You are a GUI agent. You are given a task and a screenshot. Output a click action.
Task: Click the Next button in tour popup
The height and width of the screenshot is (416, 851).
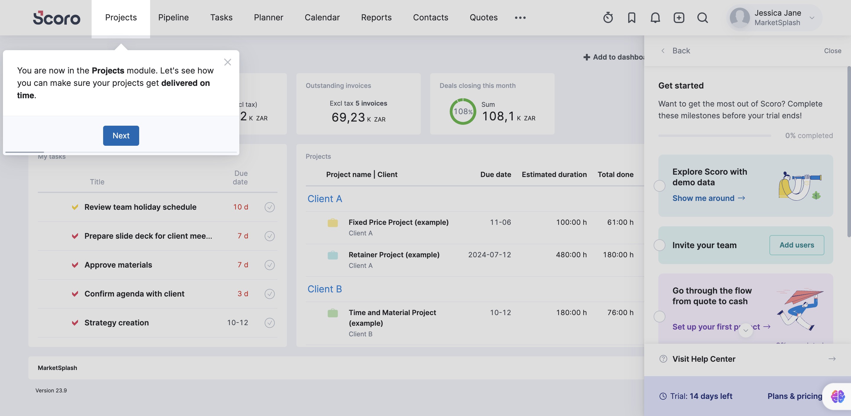pyautogui.click(x=121, y=136)
